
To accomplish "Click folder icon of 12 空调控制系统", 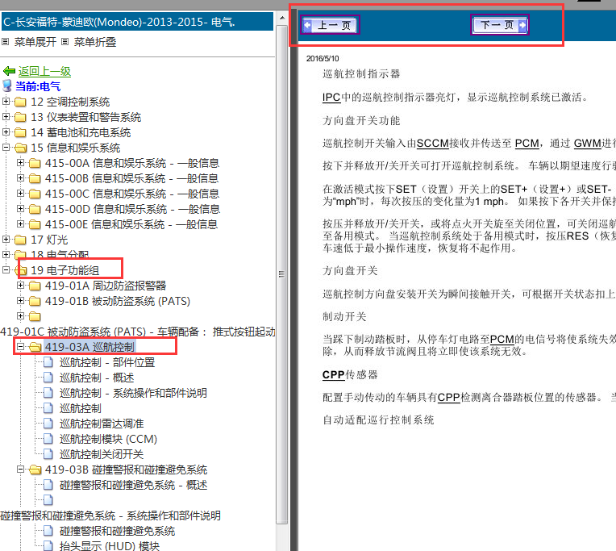I will pyautogui.click(x=20, y=102).
